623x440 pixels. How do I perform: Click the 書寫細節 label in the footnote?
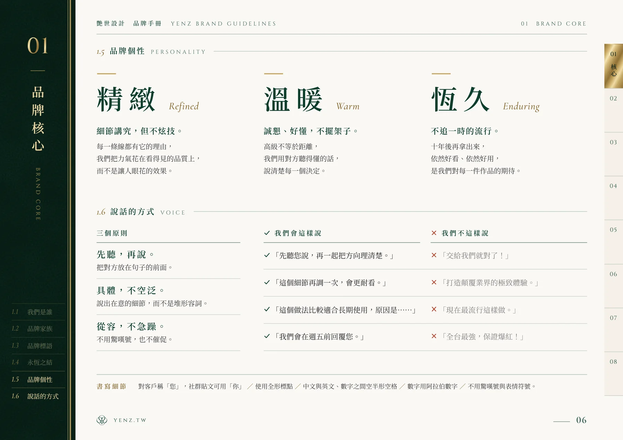111,386
